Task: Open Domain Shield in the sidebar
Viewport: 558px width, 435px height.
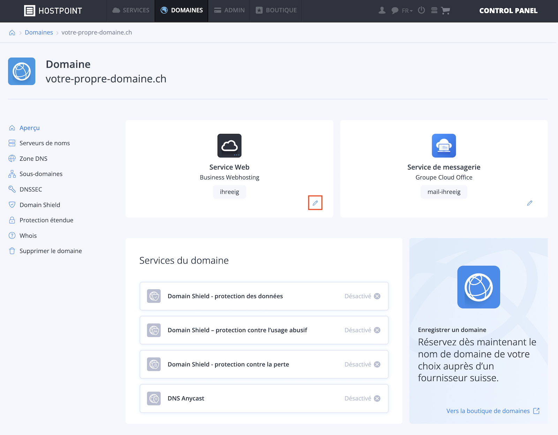Action: [34, 205]
